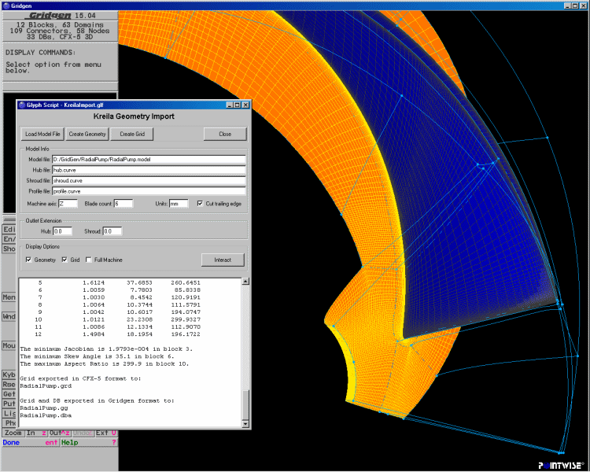This screenshot has height=472, width=590.
Task: Click the Sho button in side panel
Action: pos(9,249)
